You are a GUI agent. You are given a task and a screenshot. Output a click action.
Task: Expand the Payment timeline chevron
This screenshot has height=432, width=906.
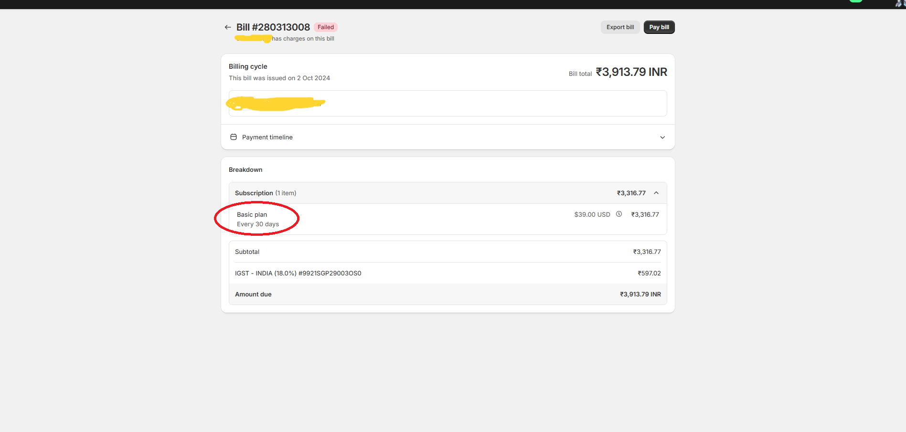pos(662,137)
